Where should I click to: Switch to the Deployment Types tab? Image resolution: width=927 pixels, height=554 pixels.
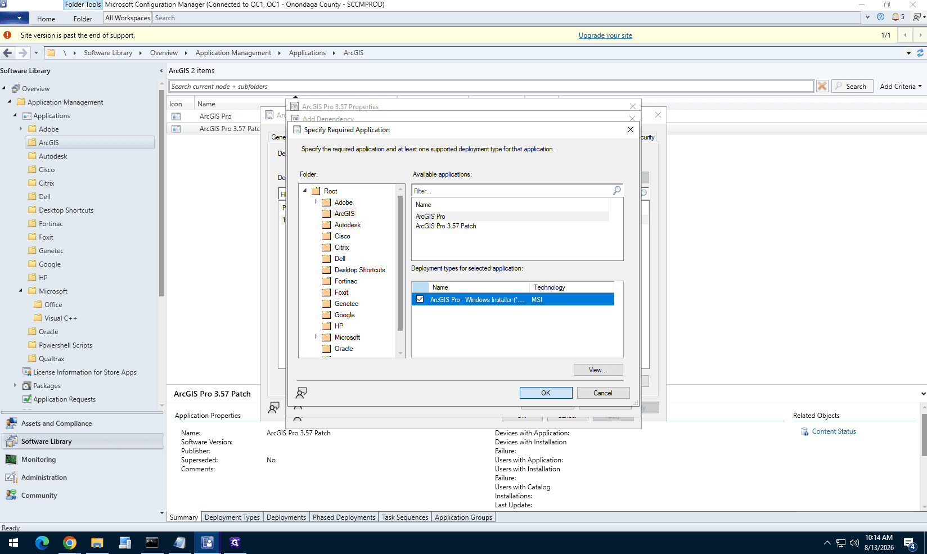point(232,517)
